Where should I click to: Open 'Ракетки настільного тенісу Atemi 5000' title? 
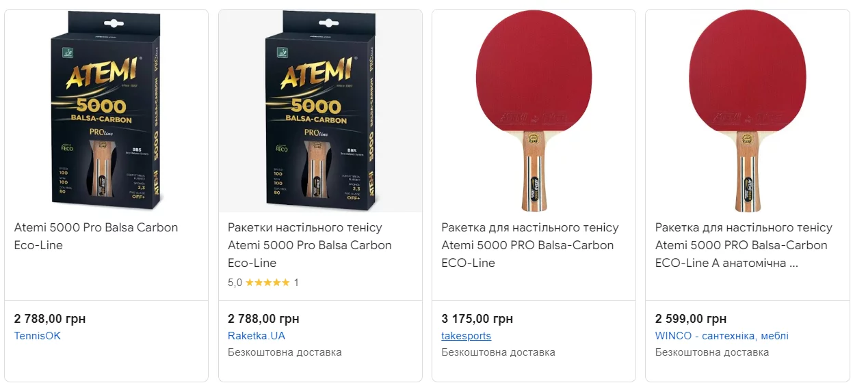tap(309, 245)
